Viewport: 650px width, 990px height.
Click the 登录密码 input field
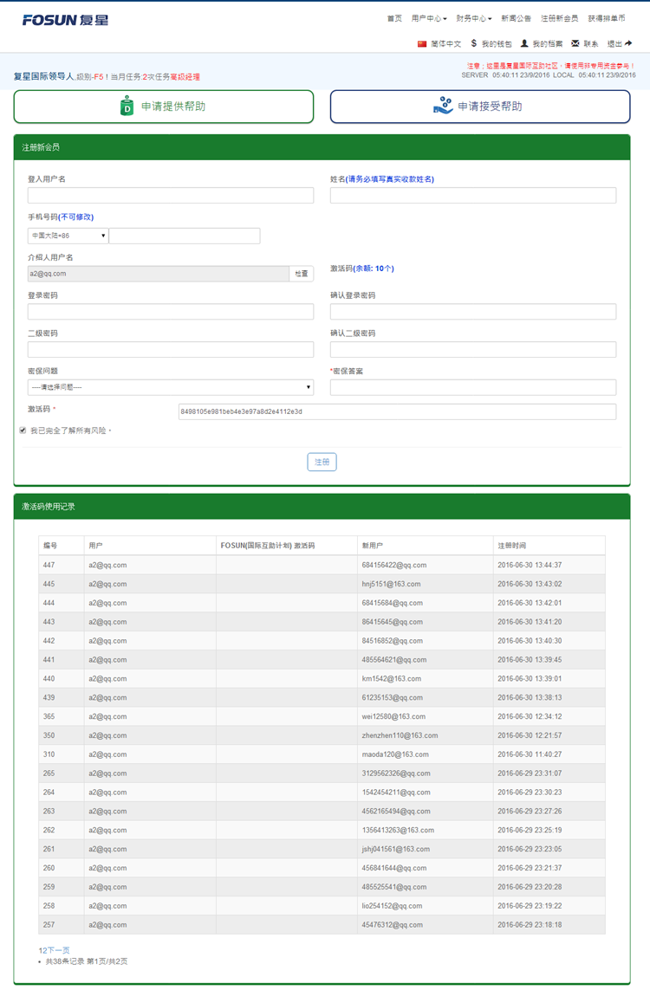(x=171, y=311)
